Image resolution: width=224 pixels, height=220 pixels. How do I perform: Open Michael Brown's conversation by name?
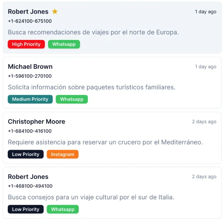click(30, 67)
